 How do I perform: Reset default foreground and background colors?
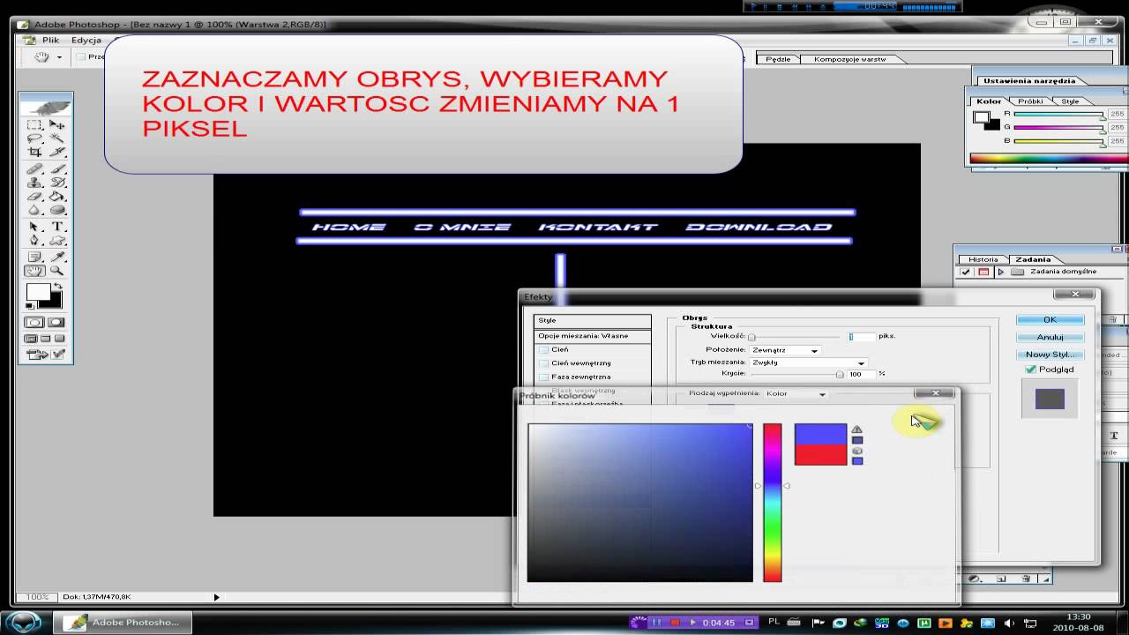31,305
